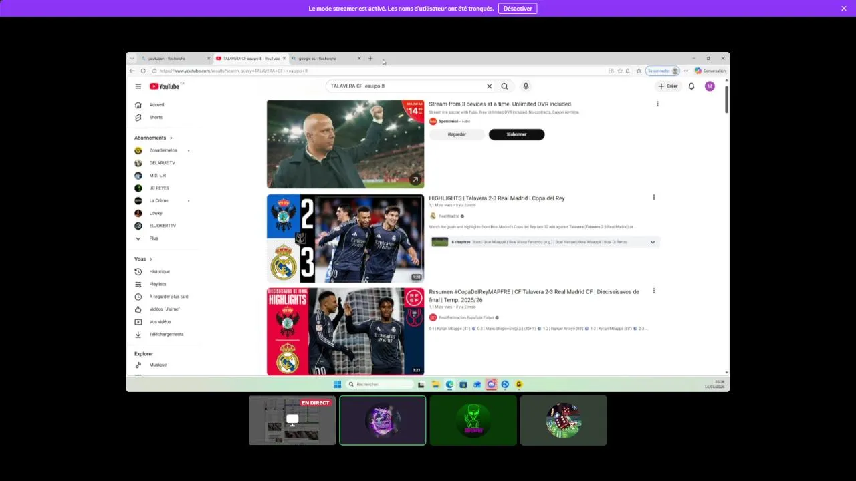This screenshot has width=856, height=481.
Task: Open Téléchargements in the sidebar
Action: coord(166,335)
